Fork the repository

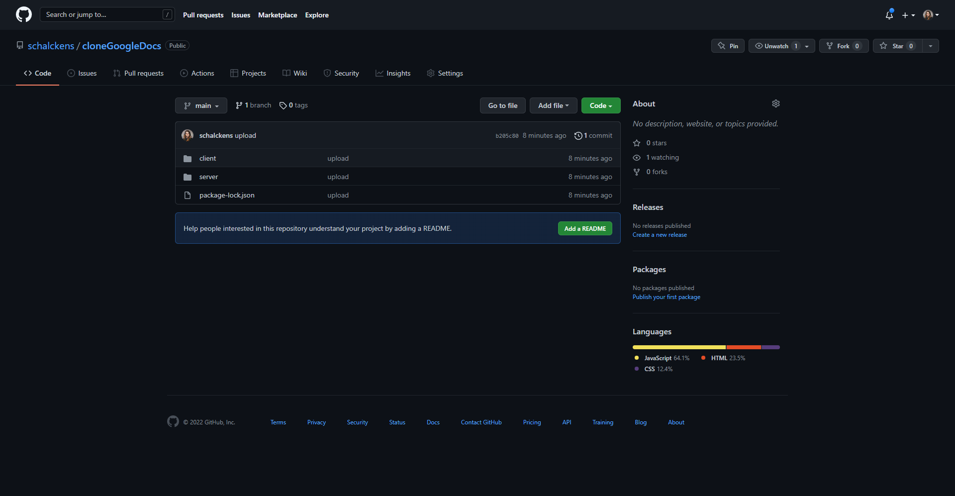point(844,46)
